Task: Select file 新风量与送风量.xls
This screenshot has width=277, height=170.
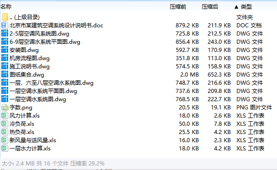Action: click(x=33, y=140)
